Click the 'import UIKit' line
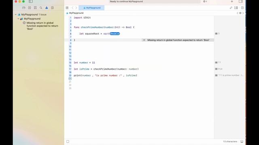259x145 pixels. click(82, 18)
